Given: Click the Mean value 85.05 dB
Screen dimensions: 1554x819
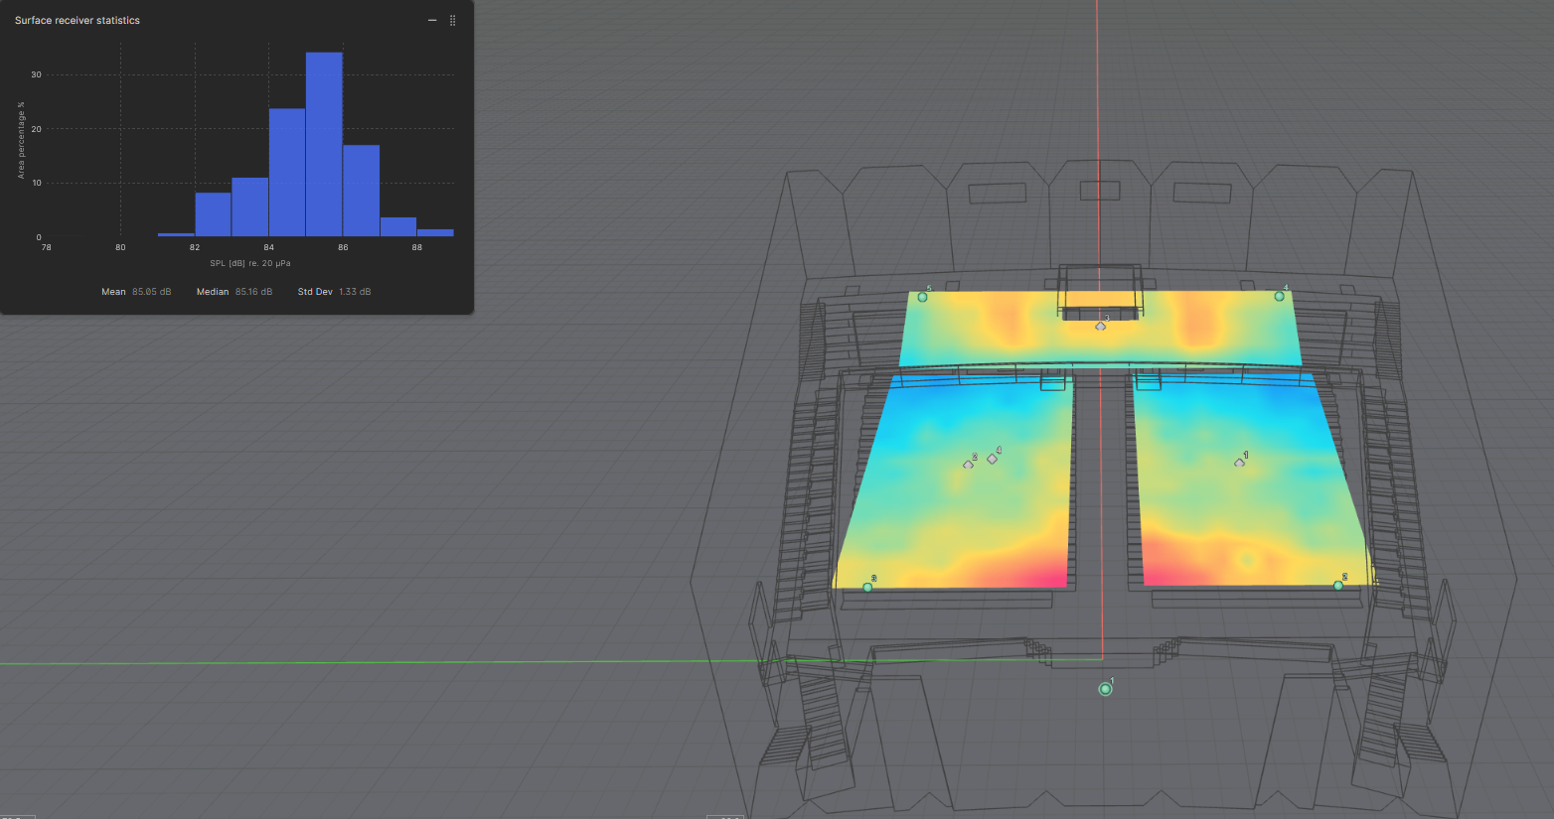Looking at the screenshot, I should coord(151,292).
